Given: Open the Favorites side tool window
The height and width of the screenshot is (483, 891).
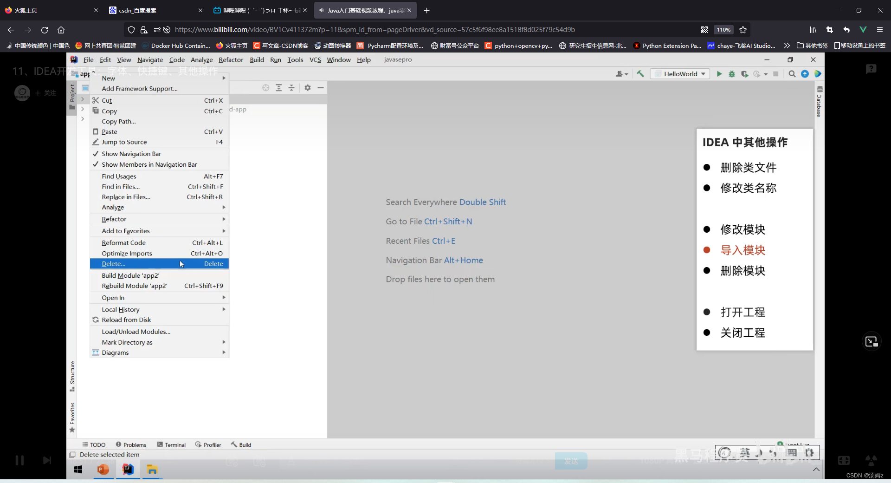Looking at the screenshot, I should (72, 417).
